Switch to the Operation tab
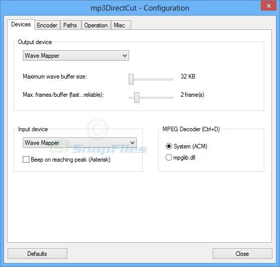Image resolution: width=280 pixels, height=267 pixels. [x=96, y=25]
